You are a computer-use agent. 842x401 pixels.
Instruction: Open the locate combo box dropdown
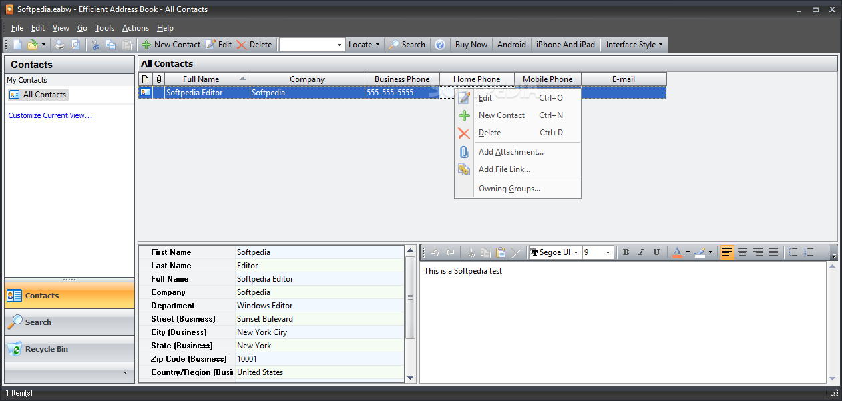click(x=339, y=45)
